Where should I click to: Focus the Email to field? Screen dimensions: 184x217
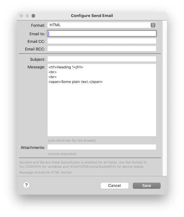102,34
